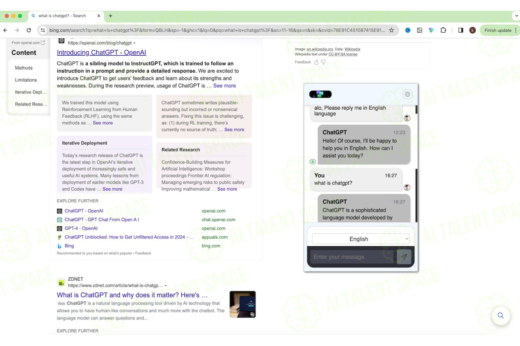The width and height of the screenshot is (520, 346).
Task: Open the CC-BY-SA license link
Action: click(x=343, y=54)
